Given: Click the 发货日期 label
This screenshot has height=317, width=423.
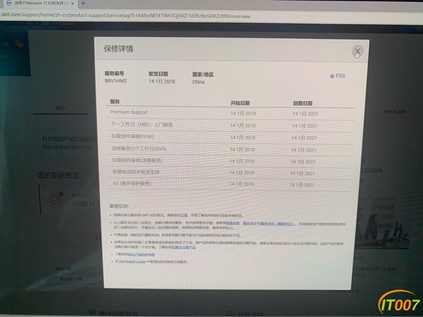Looking at the screenshot, I should [158, 74].
